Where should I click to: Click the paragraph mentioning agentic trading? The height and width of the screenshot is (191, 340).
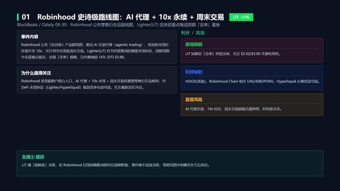[x=95, y=51]
